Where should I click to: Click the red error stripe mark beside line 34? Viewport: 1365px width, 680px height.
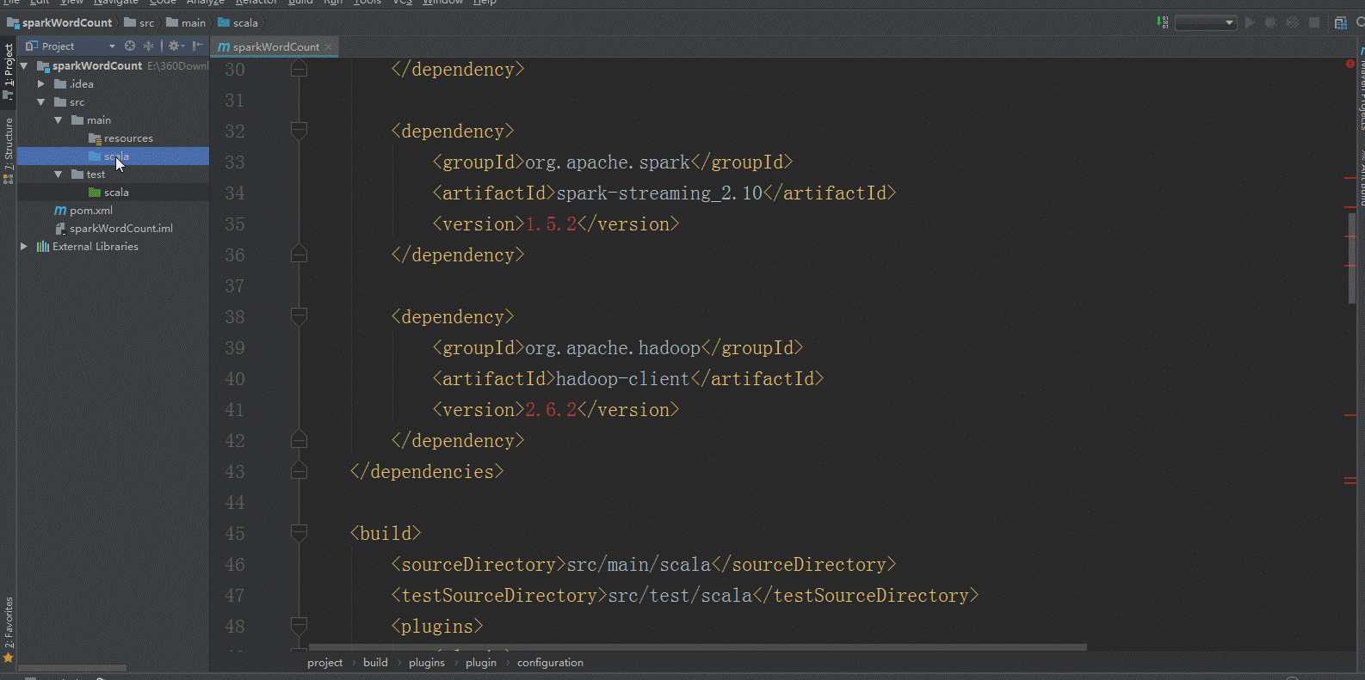[1350, 207]
